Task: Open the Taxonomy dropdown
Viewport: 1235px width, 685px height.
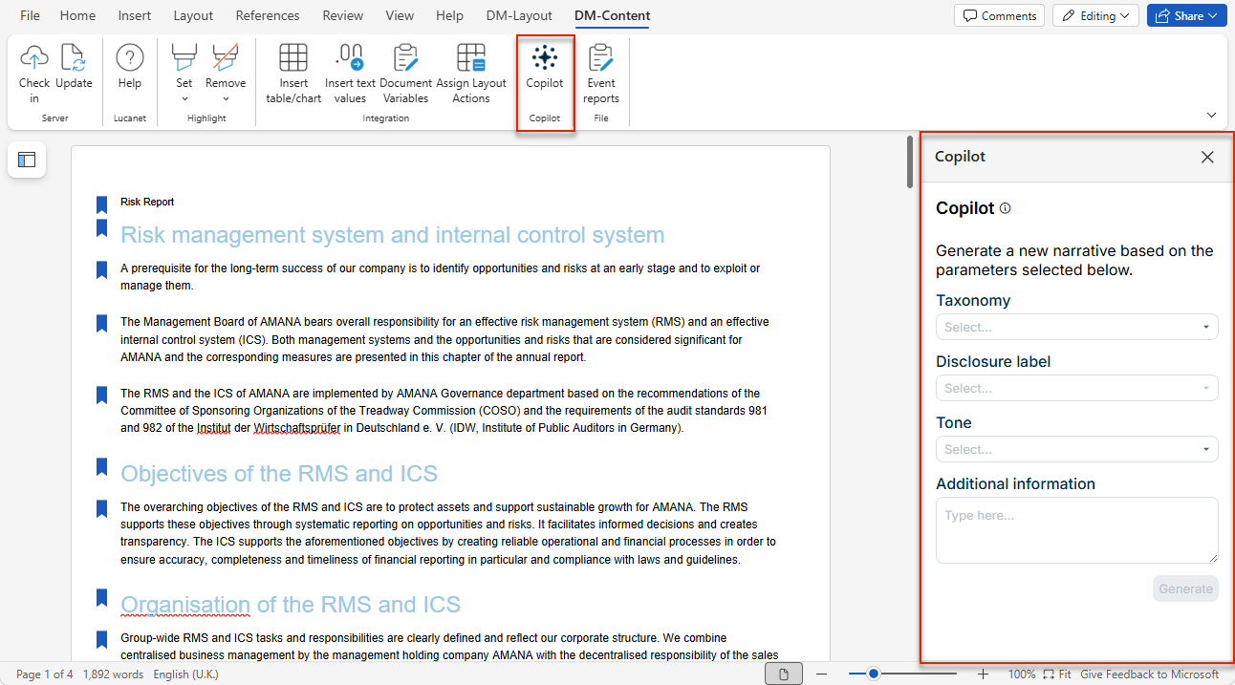Action: point(1077,327)
